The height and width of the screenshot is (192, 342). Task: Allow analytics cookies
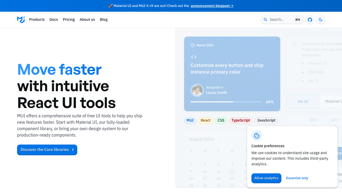click(266, 178)
